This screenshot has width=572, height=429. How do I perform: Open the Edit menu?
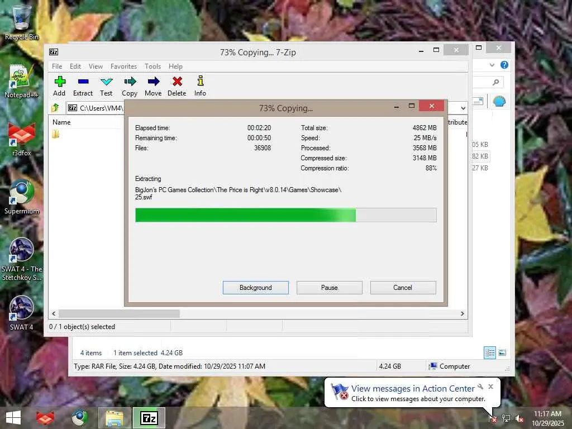click(x=75, y=66)
